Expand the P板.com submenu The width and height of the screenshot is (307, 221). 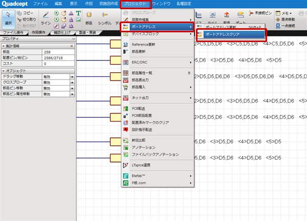[158, 183]
